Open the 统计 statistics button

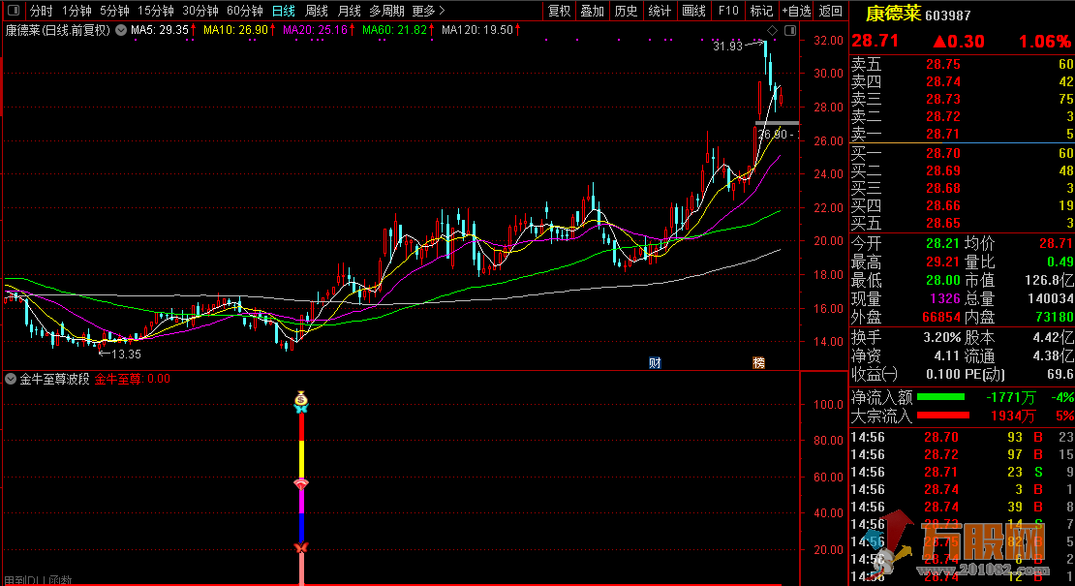pos(660,11)
